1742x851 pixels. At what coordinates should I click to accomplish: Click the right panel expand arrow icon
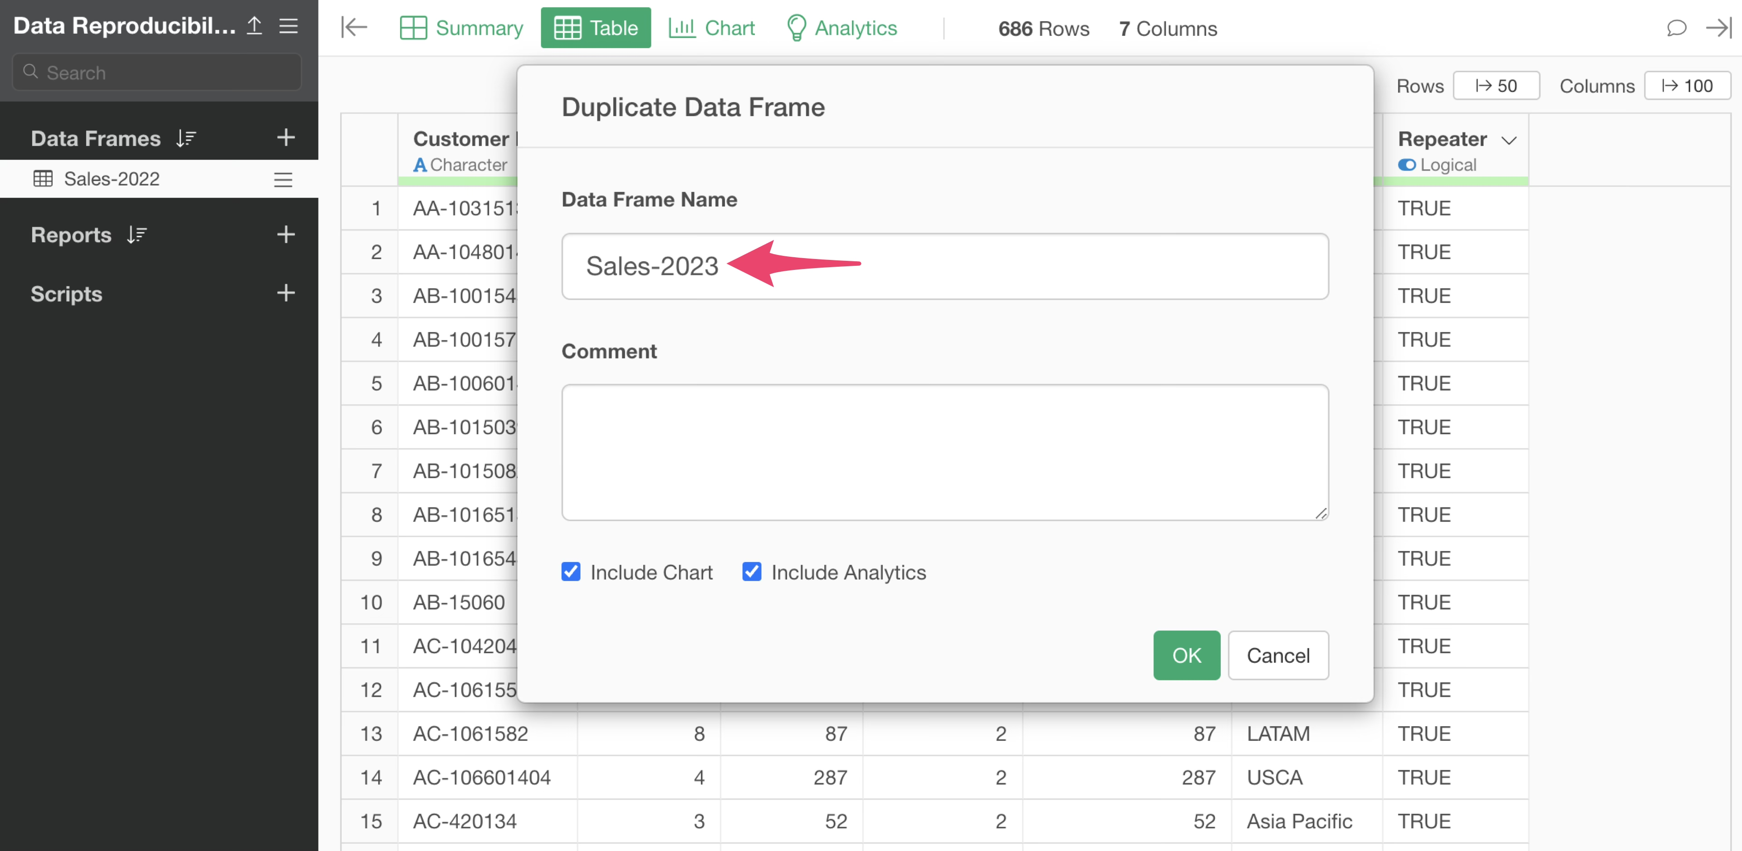[1718, 28]
